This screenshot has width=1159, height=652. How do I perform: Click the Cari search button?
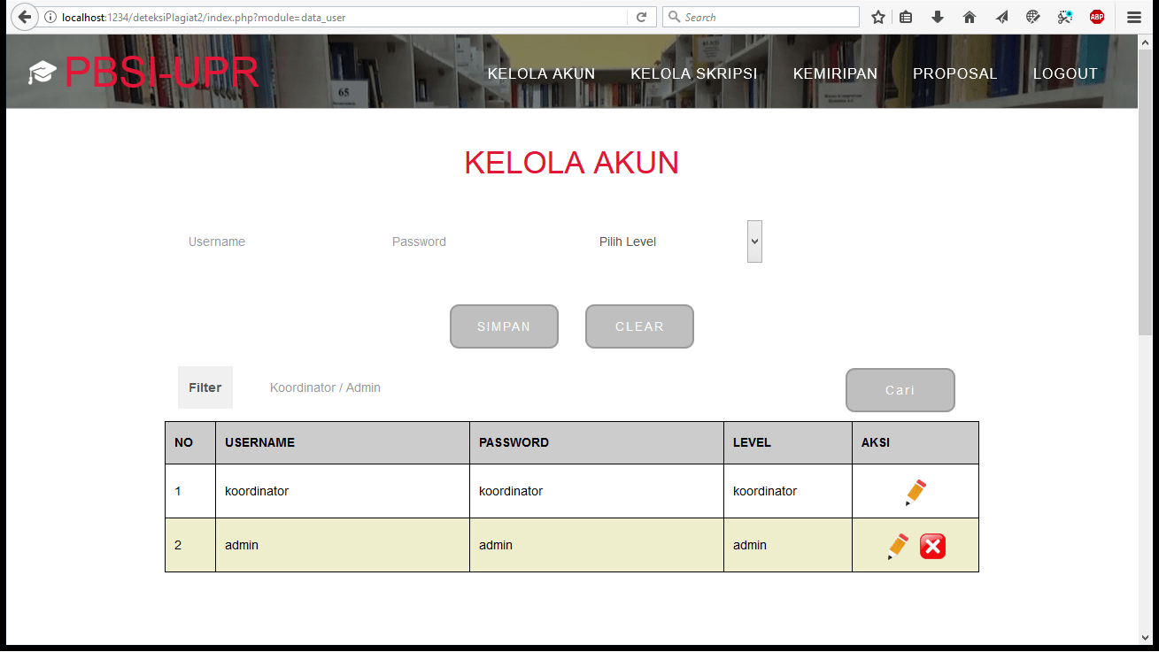(900, 390)
